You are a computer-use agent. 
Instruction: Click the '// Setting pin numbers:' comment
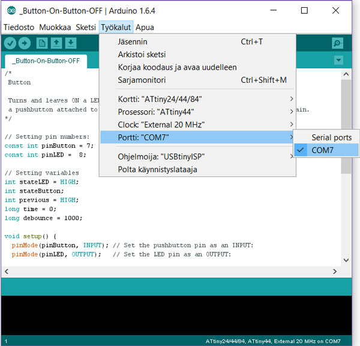point(47,137)
